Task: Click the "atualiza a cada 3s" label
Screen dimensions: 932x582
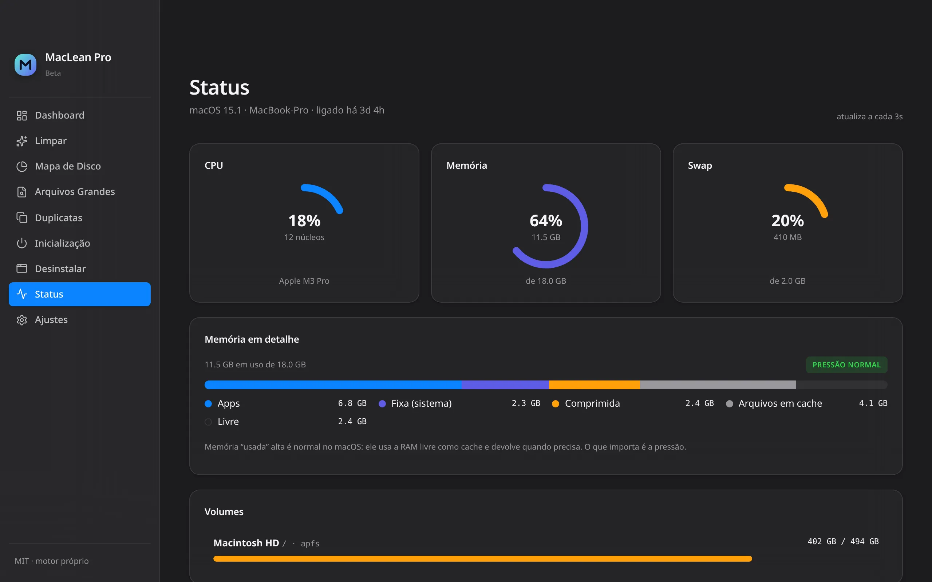Action: click(869, 116)
